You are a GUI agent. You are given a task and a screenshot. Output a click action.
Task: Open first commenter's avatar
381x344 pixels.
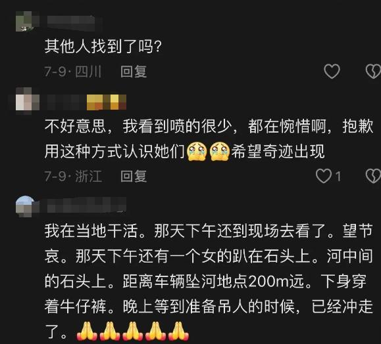pyautogui.click(x=28, y=21)
